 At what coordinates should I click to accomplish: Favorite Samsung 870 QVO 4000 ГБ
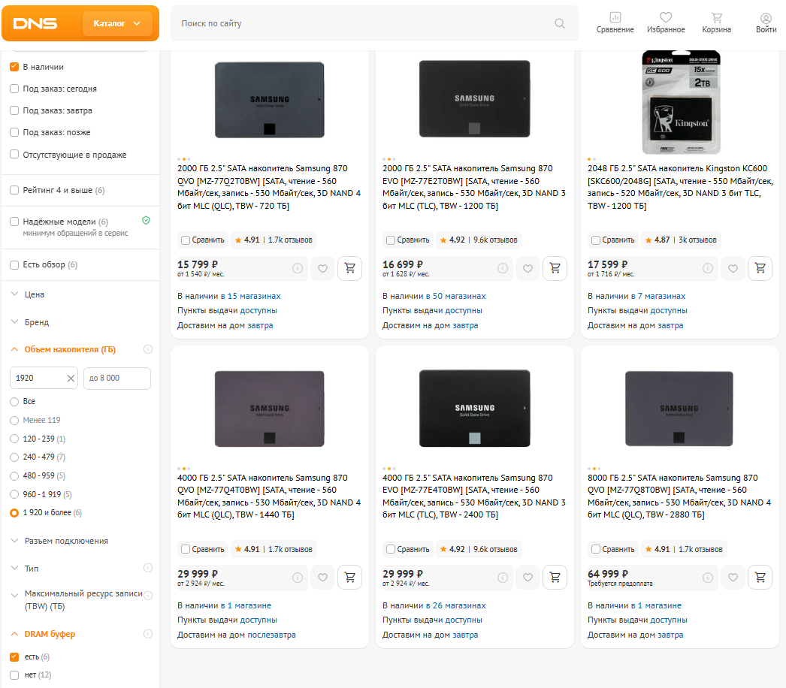[x=323, y=578]
